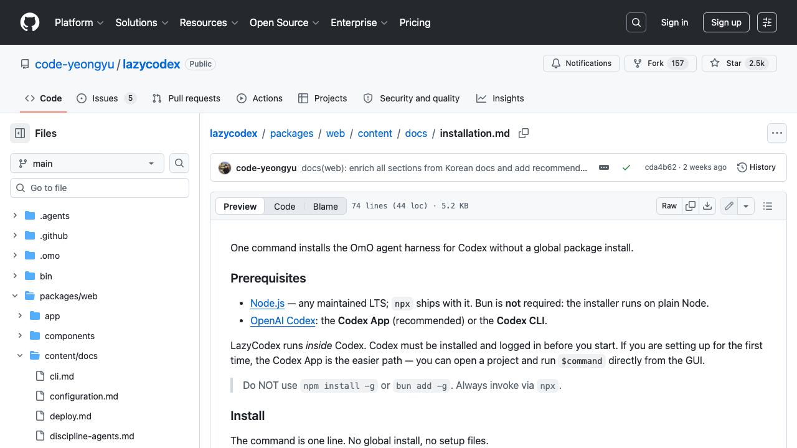The width and height of the screenshot is (797, 448).
Task: Go to the GitHub homepage via the logo icon
Action: point(30,22)
